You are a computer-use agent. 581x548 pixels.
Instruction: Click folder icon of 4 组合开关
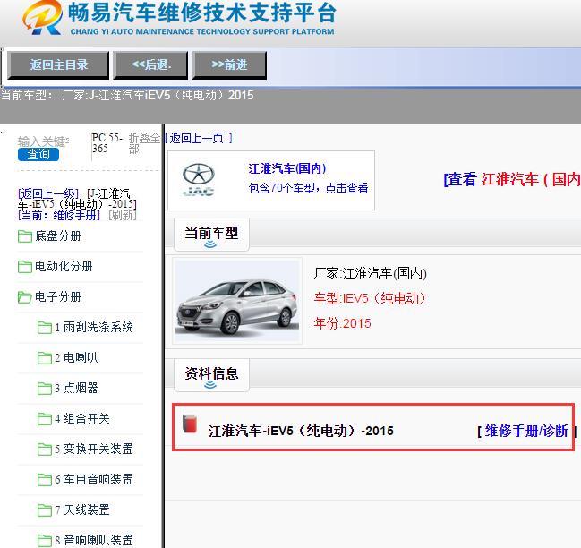pos(45,419)
